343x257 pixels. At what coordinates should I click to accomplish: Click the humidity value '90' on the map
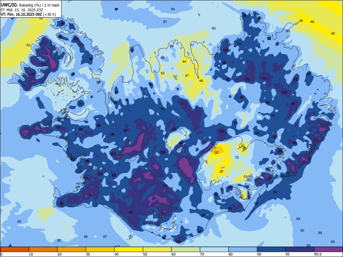302,231
